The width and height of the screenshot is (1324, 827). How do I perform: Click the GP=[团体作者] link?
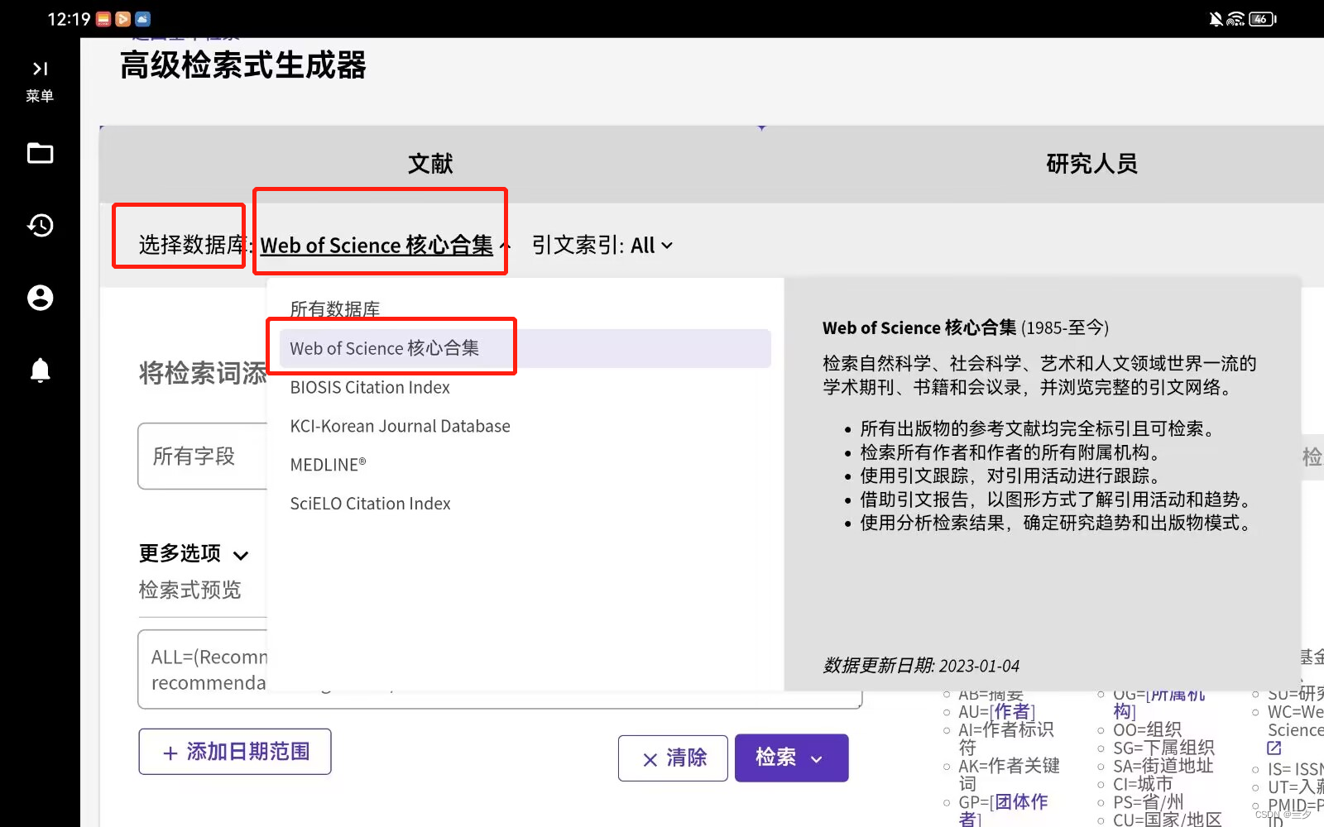coord(1003,810)
